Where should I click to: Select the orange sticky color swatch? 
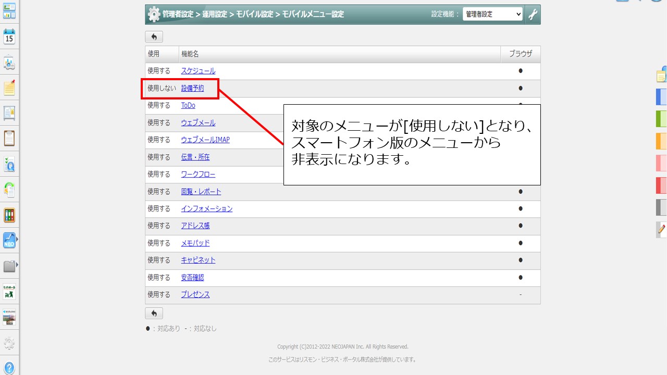tap(661, 141)
